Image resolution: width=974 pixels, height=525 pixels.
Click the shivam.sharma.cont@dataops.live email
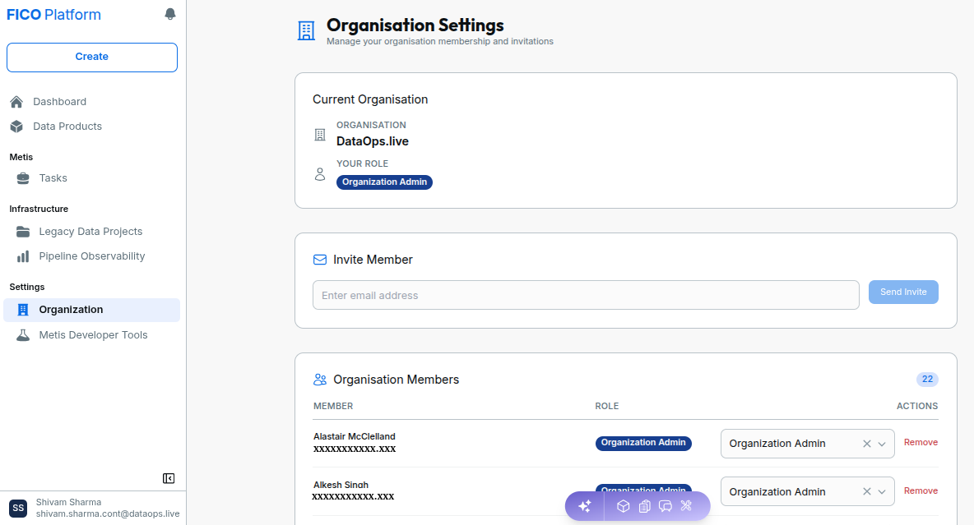tap(108, 514)
